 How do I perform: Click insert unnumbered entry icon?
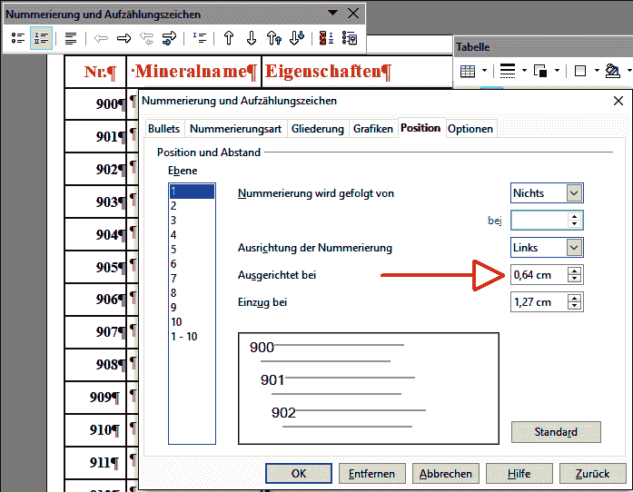coord(200,38)
